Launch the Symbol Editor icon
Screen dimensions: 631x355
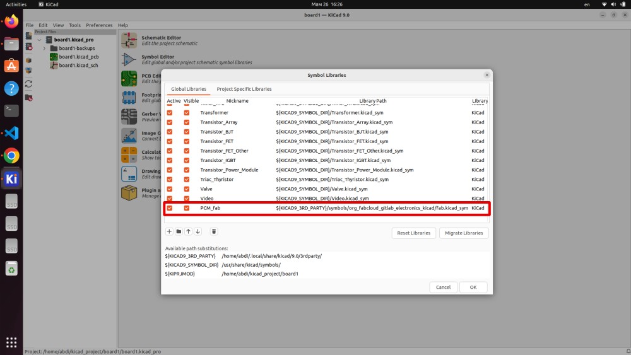[129, 59]
